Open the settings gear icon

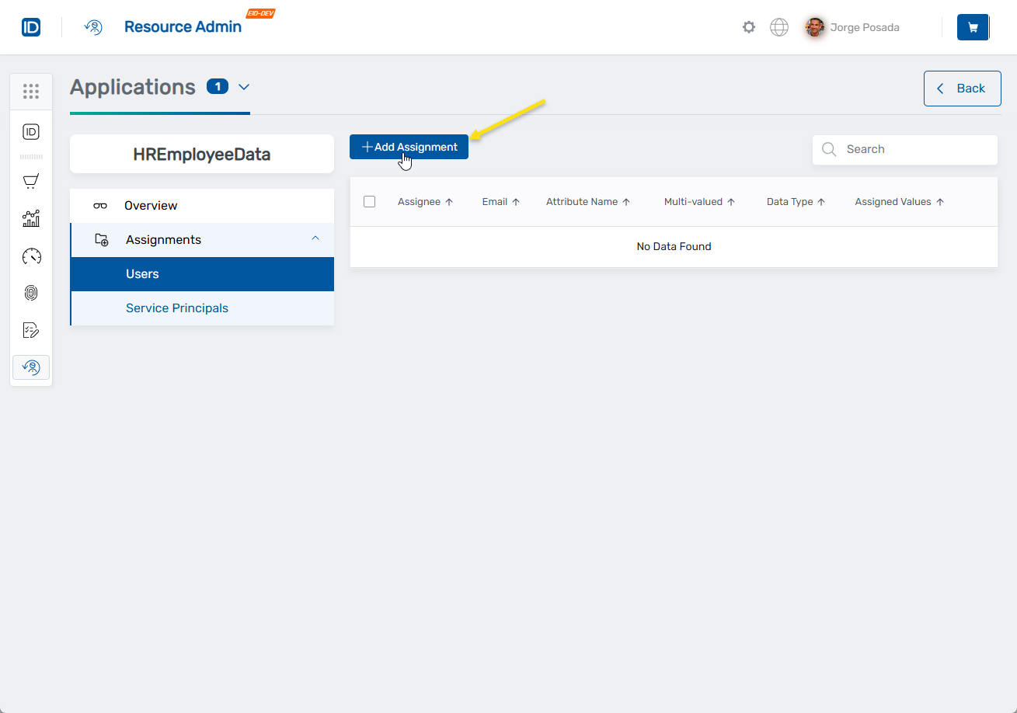pos(748,26)
